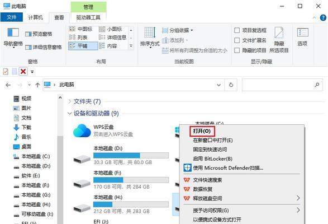Open Sort by (排序方式) menu
The image size is (328, 224).
pyautogui.click(x=150, y=37)
